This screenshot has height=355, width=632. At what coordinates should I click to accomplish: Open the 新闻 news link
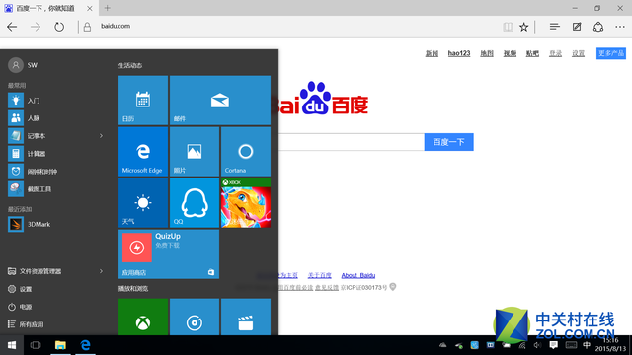click(x=432, y=53)
